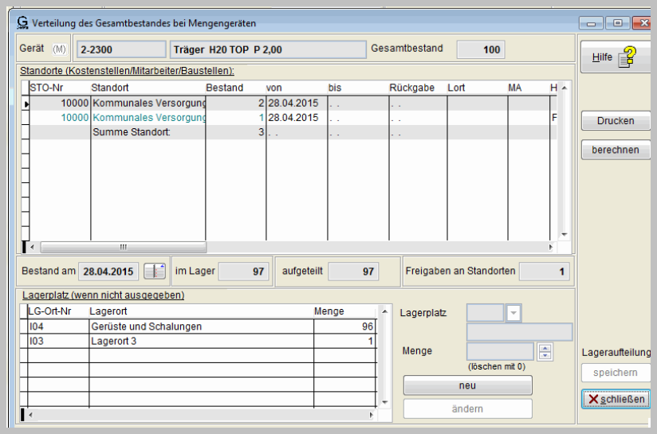Click the Menge stepper arrows
Screen dimensions: 657x434
(x=545, y=351)
